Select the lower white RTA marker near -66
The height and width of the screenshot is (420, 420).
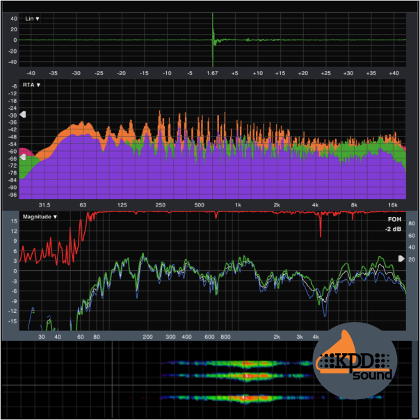point(23,157)
